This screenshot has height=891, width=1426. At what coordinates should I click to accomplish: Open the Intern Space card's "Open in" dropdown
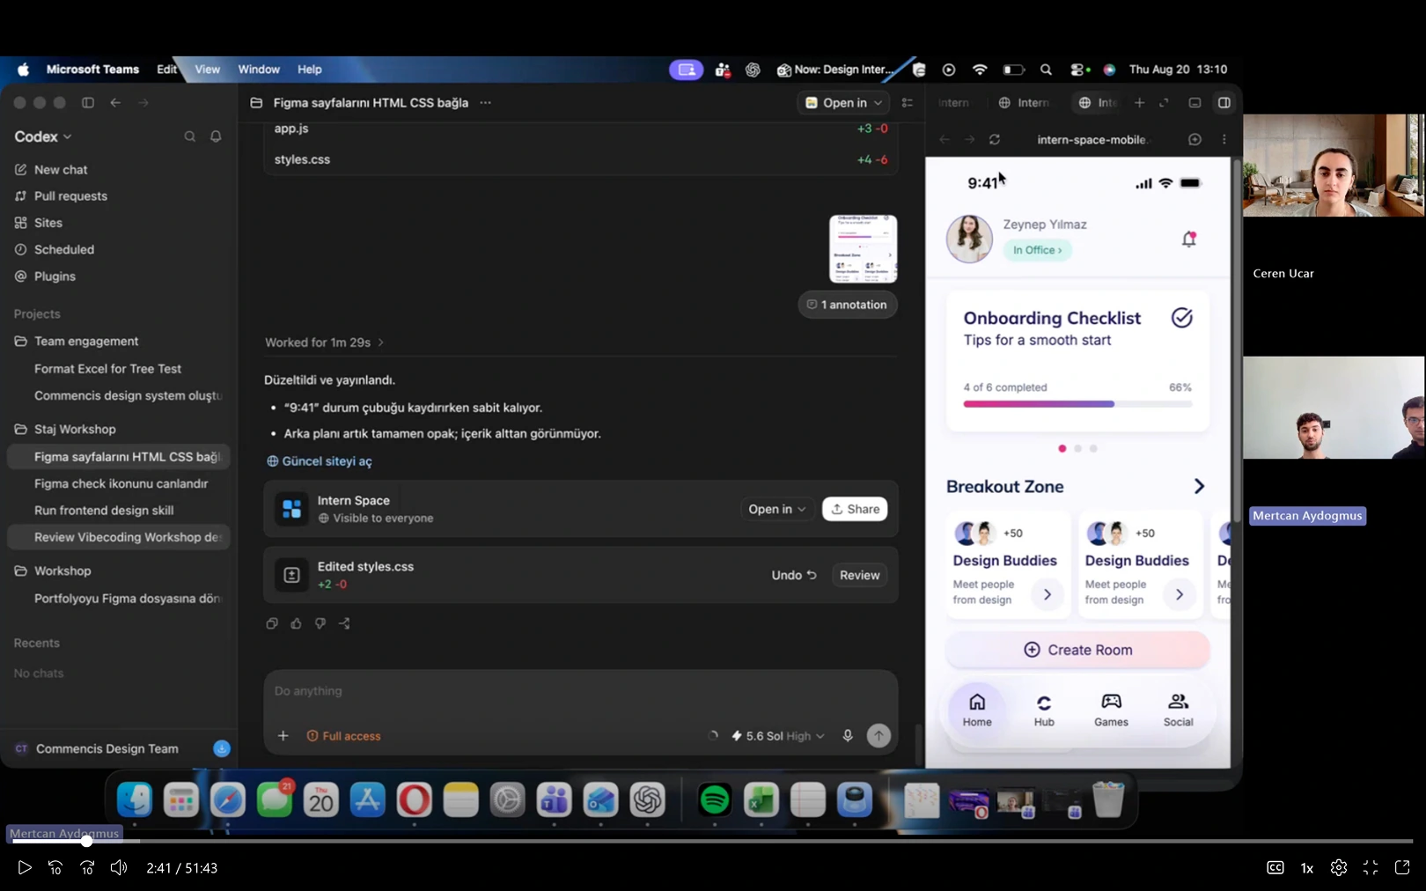pyautogui.click(x=776, y=509)
